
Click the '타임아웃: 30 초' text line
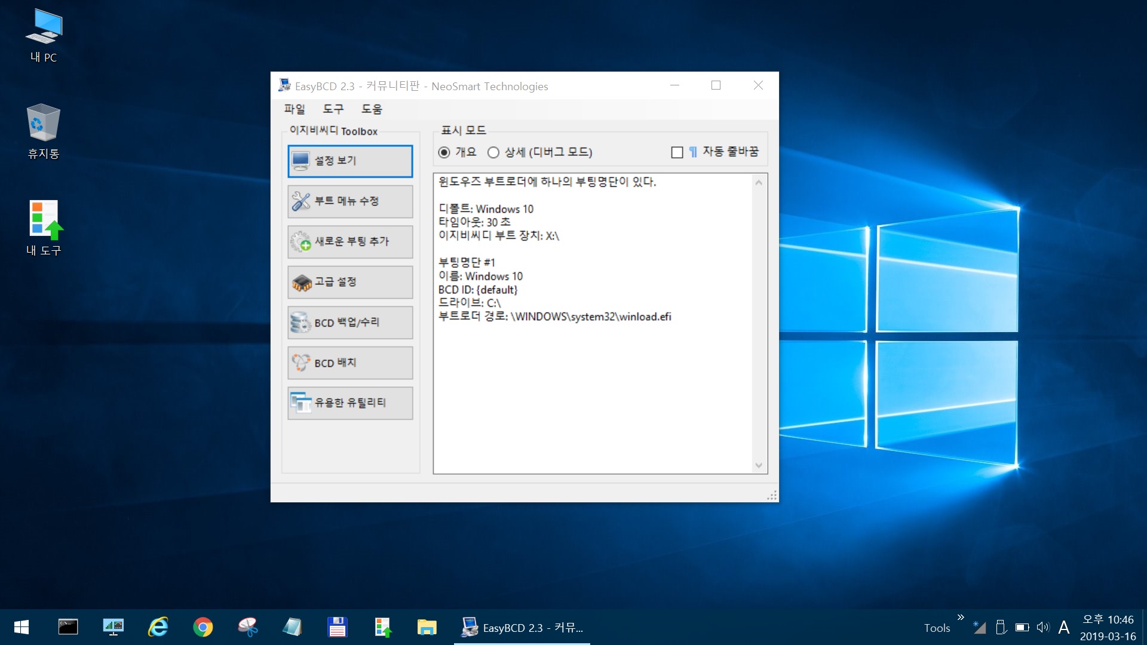tap(474, 222)
